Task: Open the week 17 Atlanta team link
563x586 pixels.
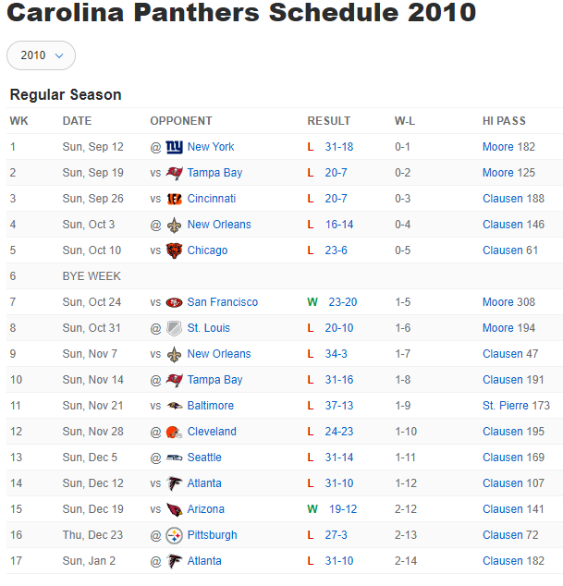Action: (204, 561)
